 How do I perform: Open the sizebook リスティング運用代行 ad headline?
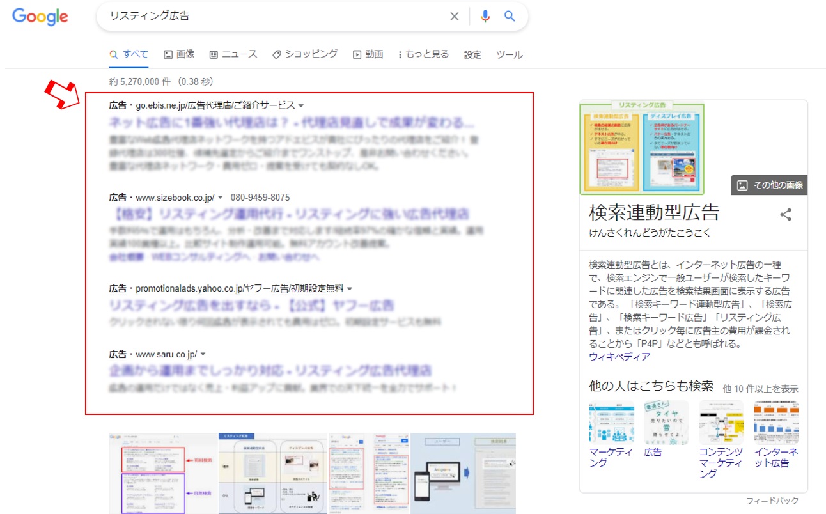(x=290, y=214)
